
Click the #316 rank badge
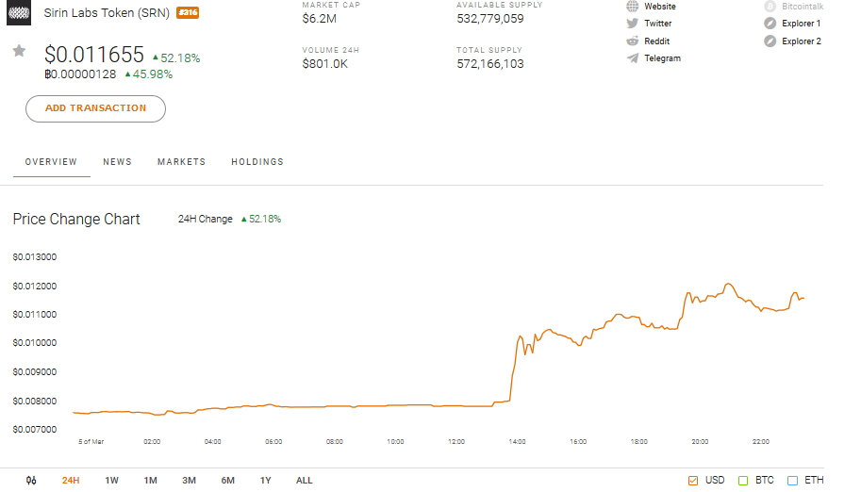click(188, 13)
